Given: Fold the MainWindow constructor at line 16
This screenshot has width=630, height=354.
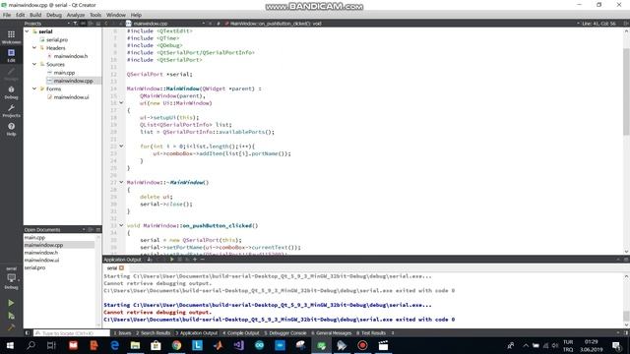Looking at the screenshot, I should tap(121, 103).
